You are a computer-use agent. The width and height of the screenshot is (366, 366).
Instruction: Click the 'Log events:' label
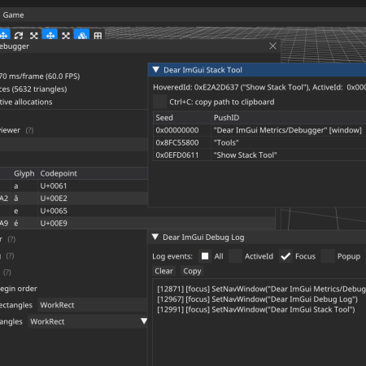pos(172,256)
